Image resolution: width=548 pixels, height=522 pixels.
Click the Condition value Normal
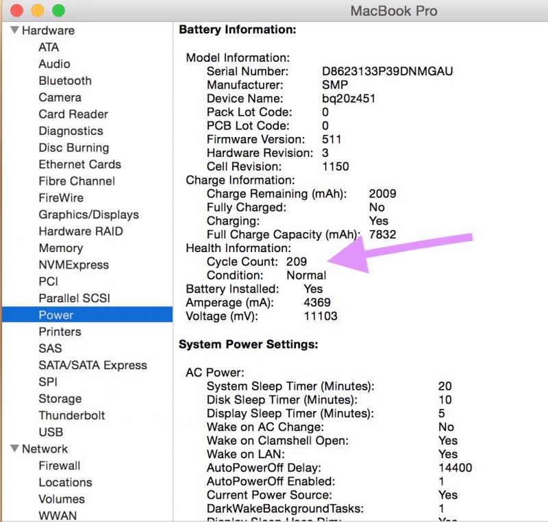click(306, 275)
